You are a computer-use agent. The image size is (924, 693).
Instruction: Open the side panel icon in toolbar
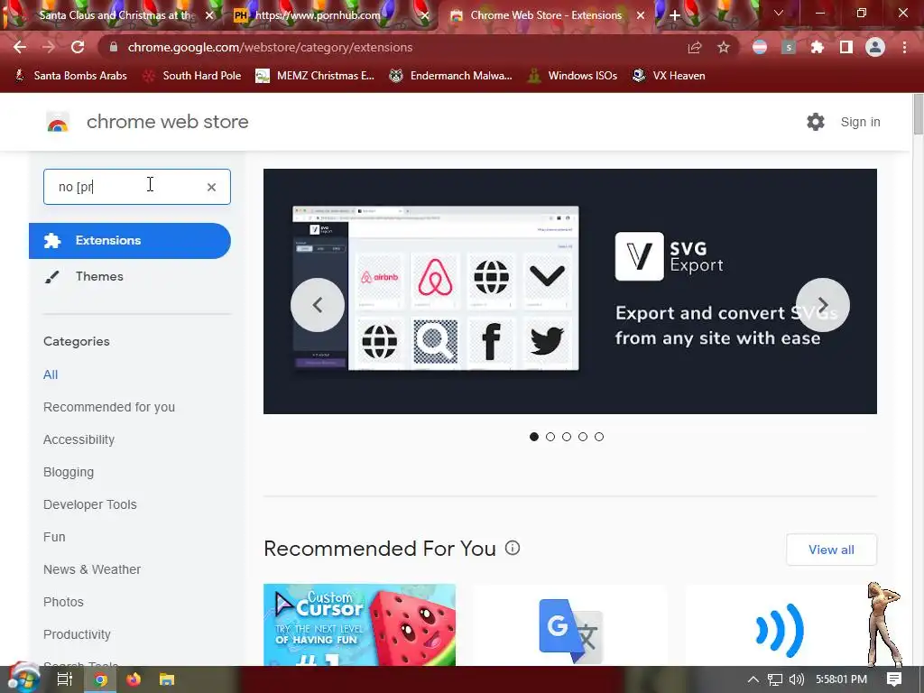846,47
